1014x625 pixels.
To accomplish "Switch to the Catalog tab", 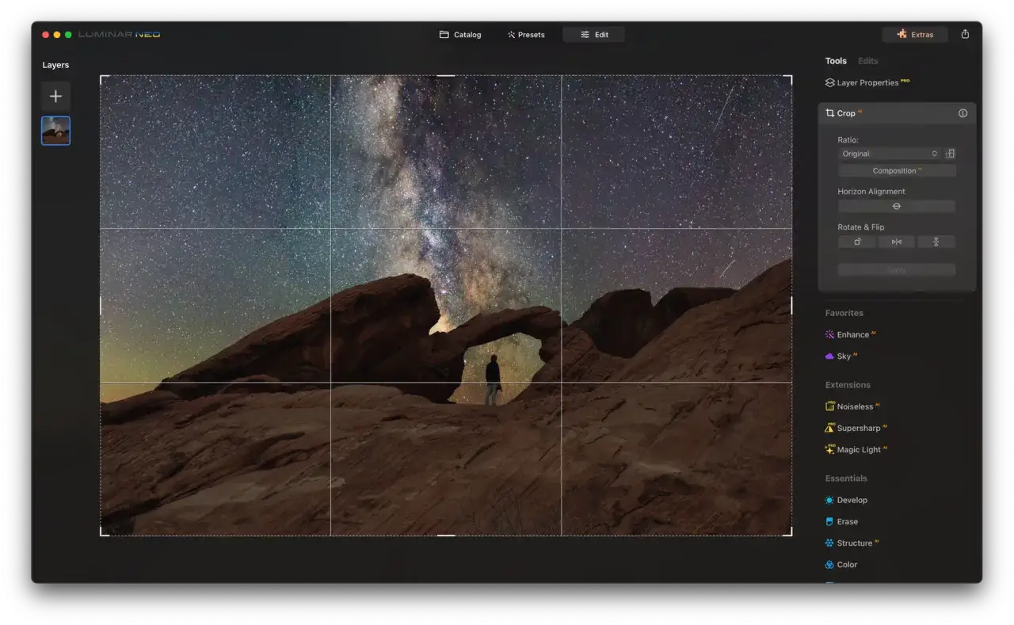I will coord(460,35).
